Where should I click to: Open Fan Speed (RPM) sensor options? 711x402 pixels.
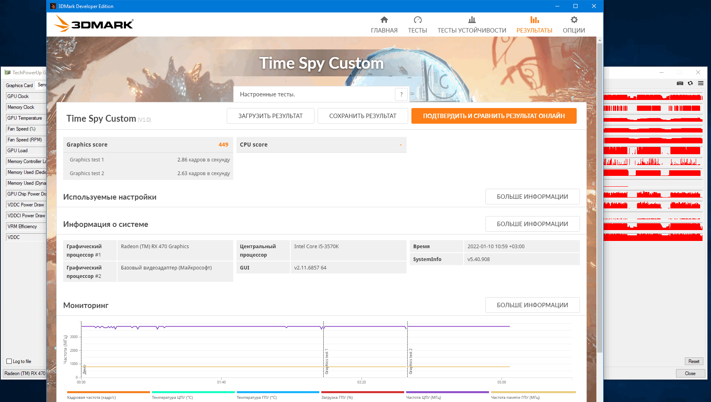tap(26, 140)
